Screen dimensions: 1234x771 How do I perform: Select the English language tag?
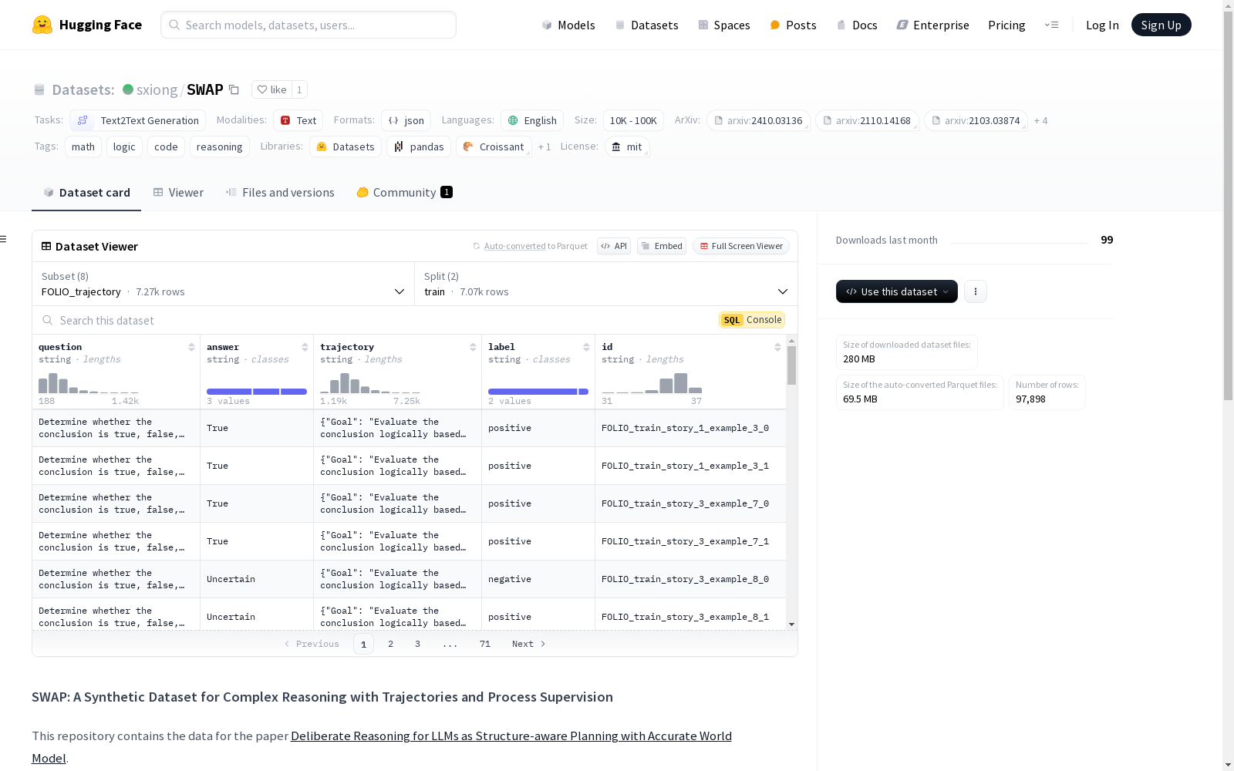[x=532, y=120]
